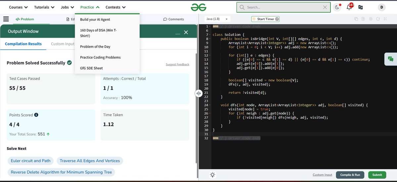Toggle fullscreen editor icon
Image resolution: width=397 pixels, height=182 pixels.
385,19
